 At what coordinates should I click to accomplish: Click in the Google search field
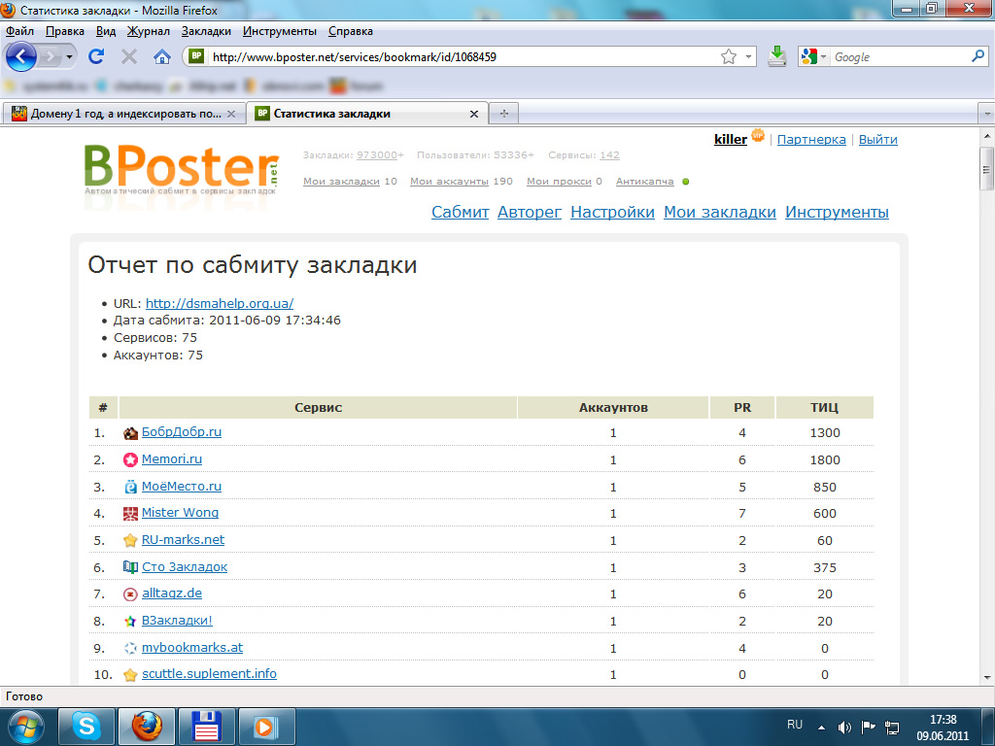click(x=899, y=57)
